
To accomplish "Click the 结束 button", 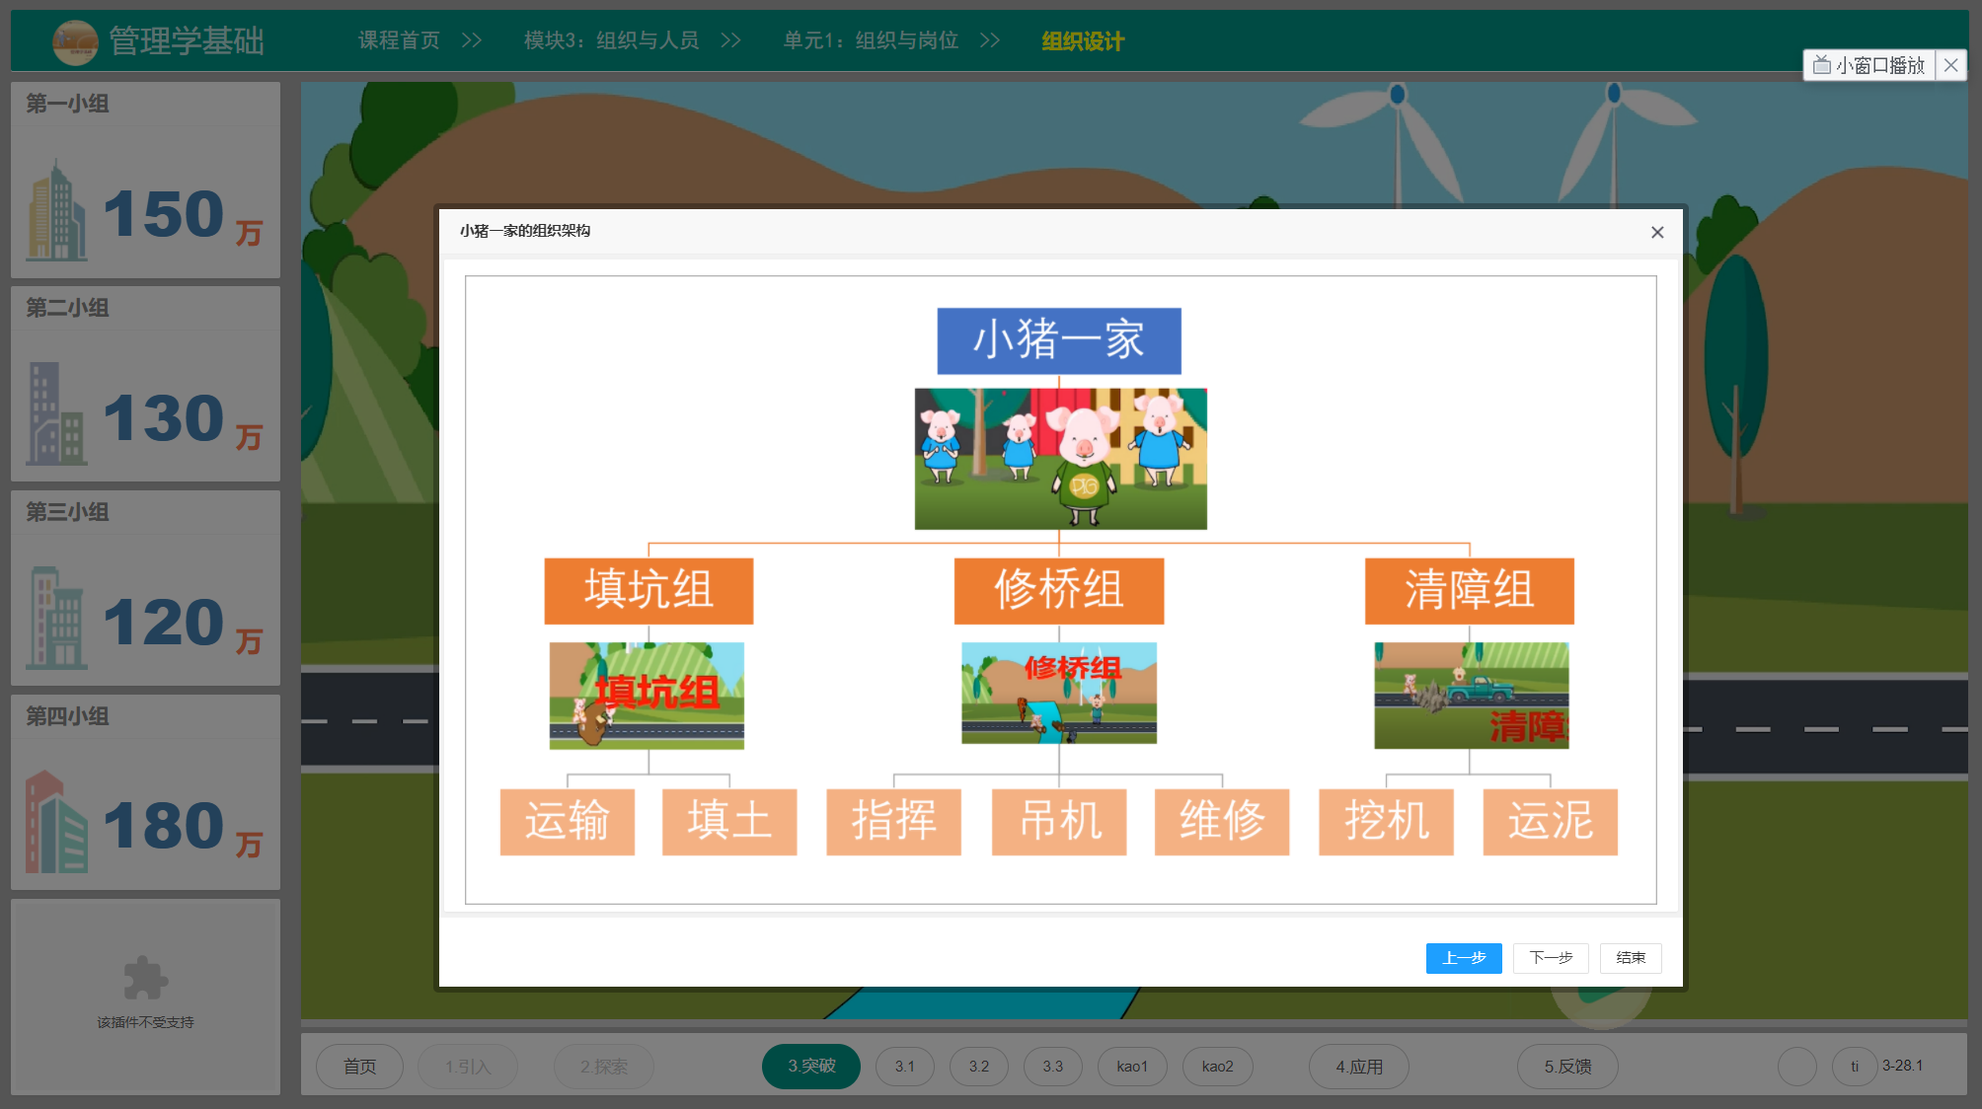I will pyautogui.click(x=1630, y=958).
